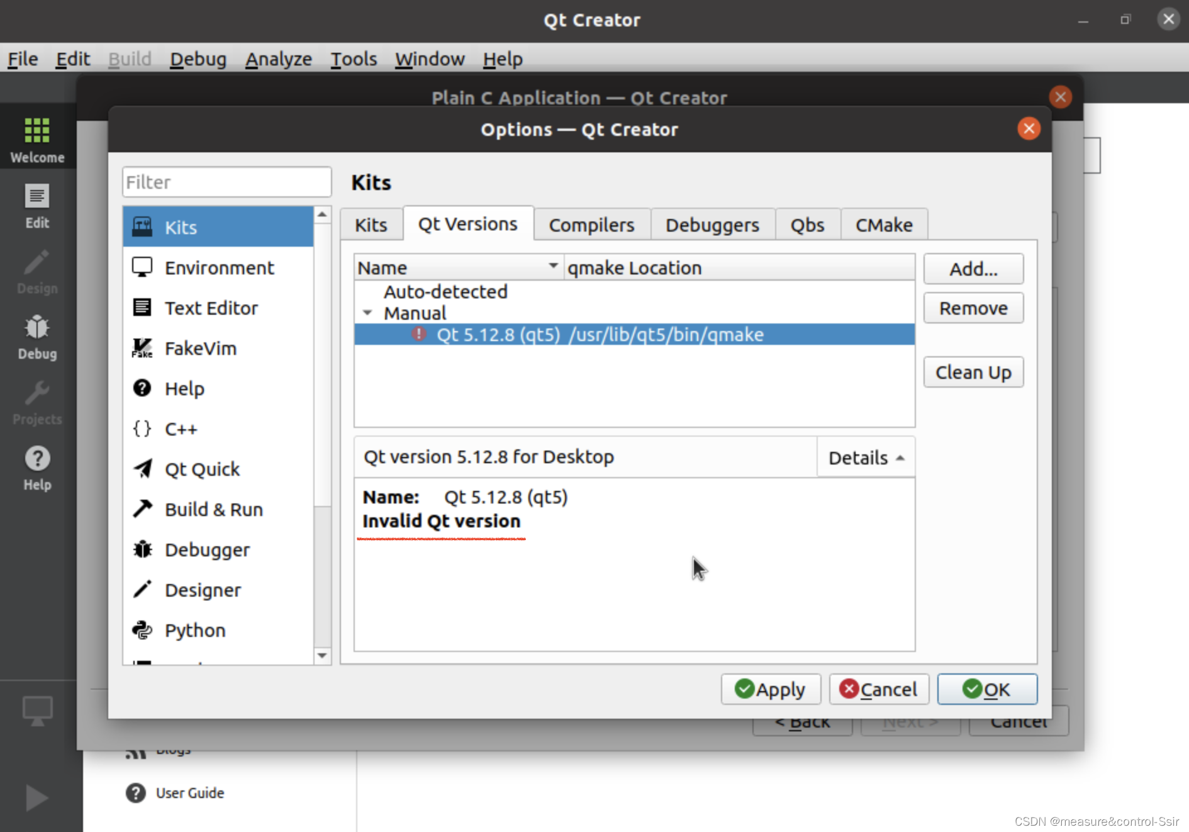Viewport: 1189px width, 832px height.
Task: Select the FakeVim settings category
Action: click(x=199, y=348)
